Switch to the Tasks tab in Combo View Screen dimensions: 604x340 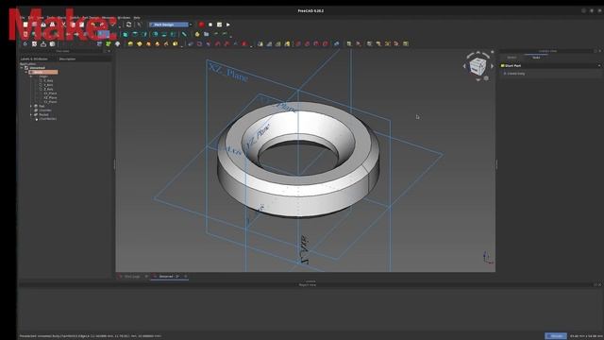536,58
